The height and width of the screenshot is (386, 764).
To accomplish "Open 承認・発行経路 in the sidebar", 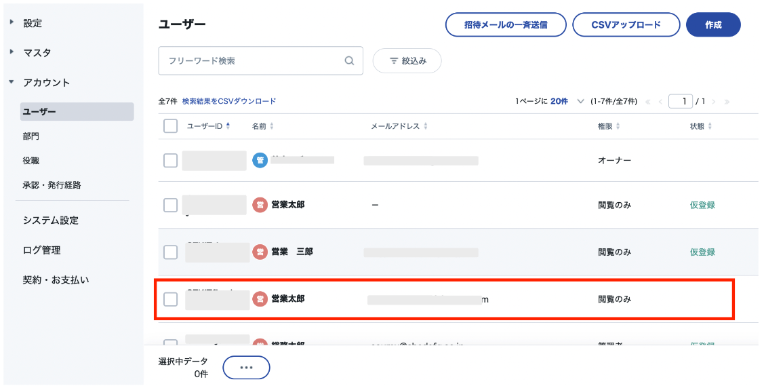I will tap(52, 185).
